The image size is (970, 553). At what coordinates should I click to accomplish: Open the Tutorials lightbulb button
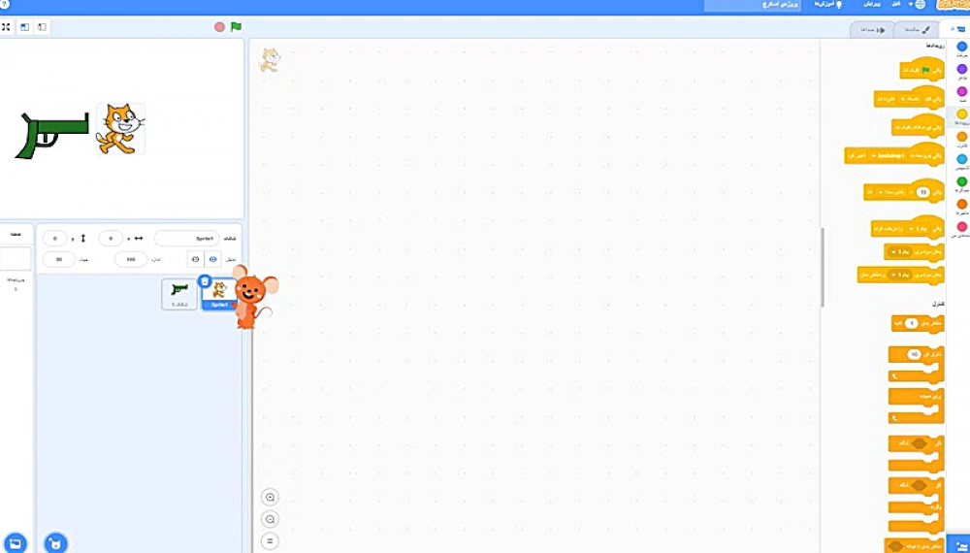click(834, 6)
